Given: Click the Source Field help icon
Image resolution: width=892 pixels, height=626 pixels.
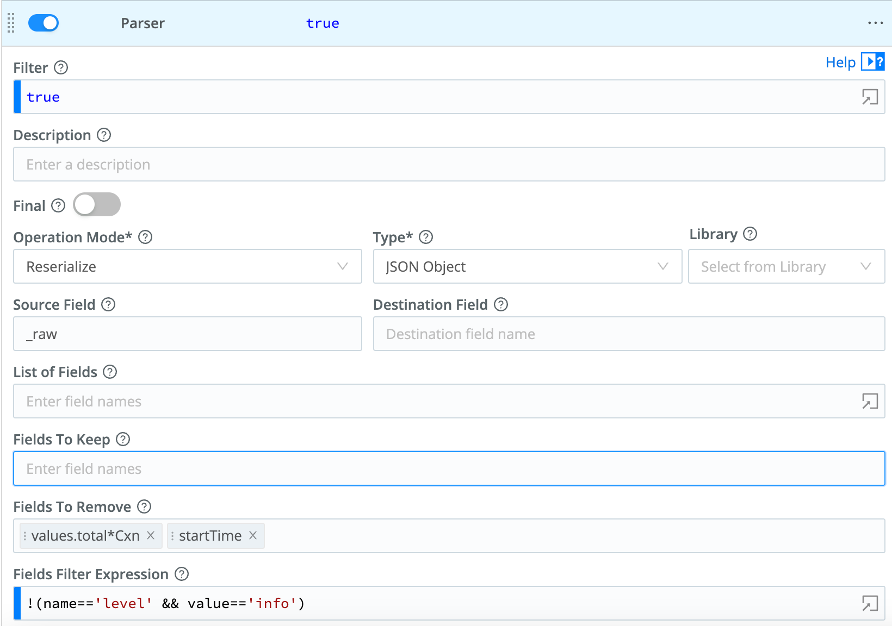Looking at the screenshot, I should 108,305.
